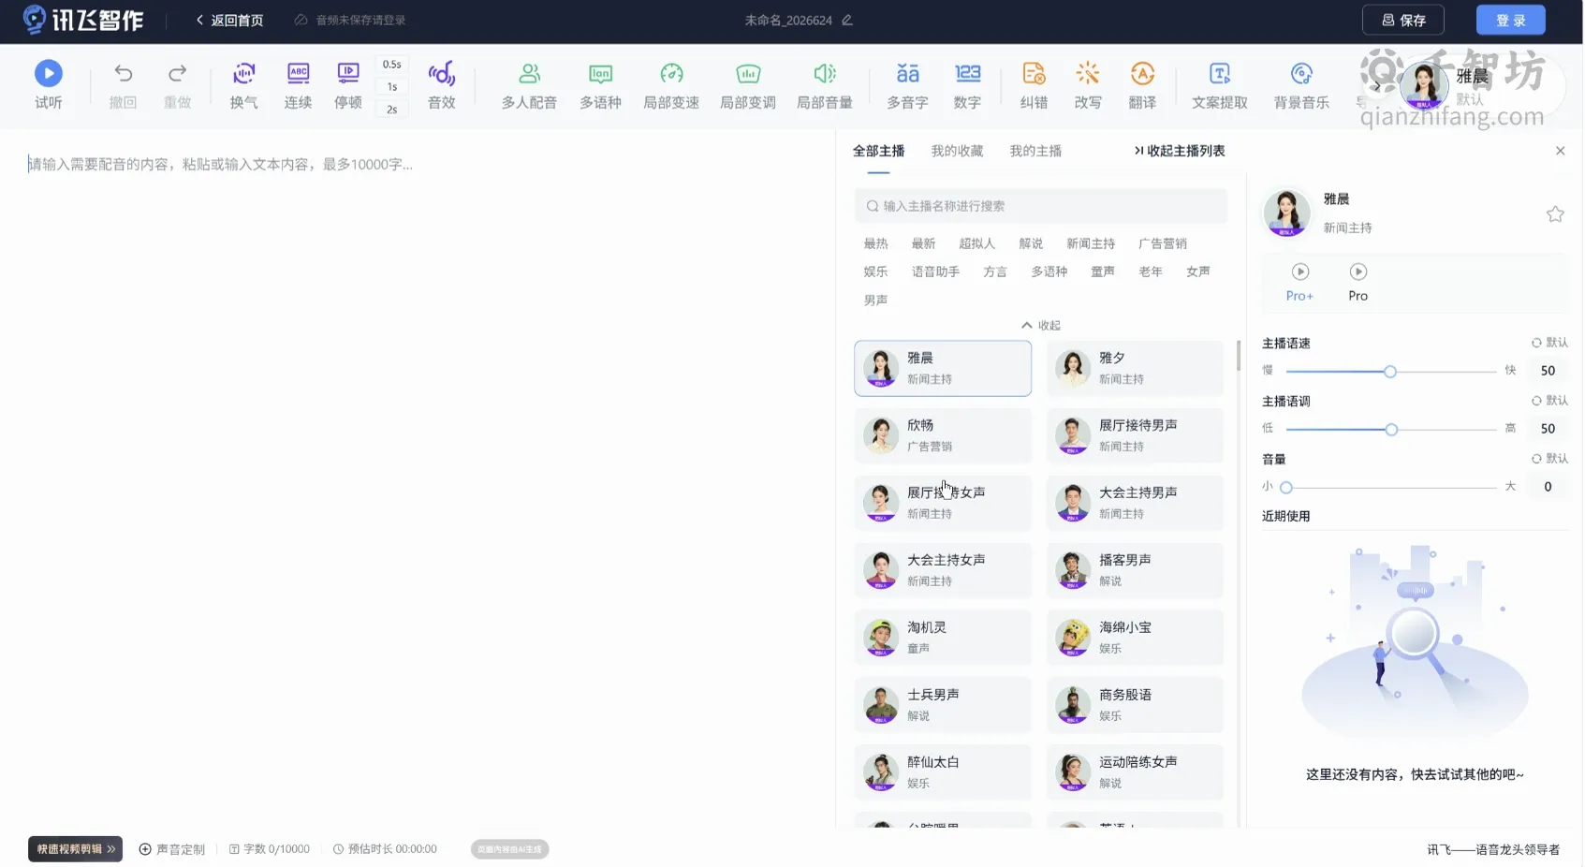Open the 改写 rewrite tool
Viewport: 1585px width, 867px height.
[x=1088, y=85]
